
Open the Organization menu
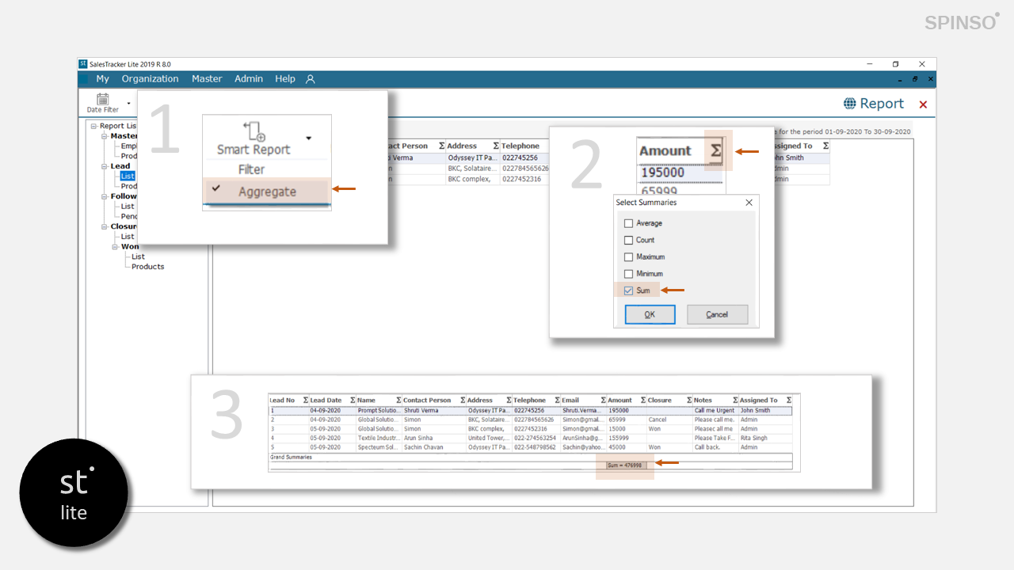click(150, 79)
